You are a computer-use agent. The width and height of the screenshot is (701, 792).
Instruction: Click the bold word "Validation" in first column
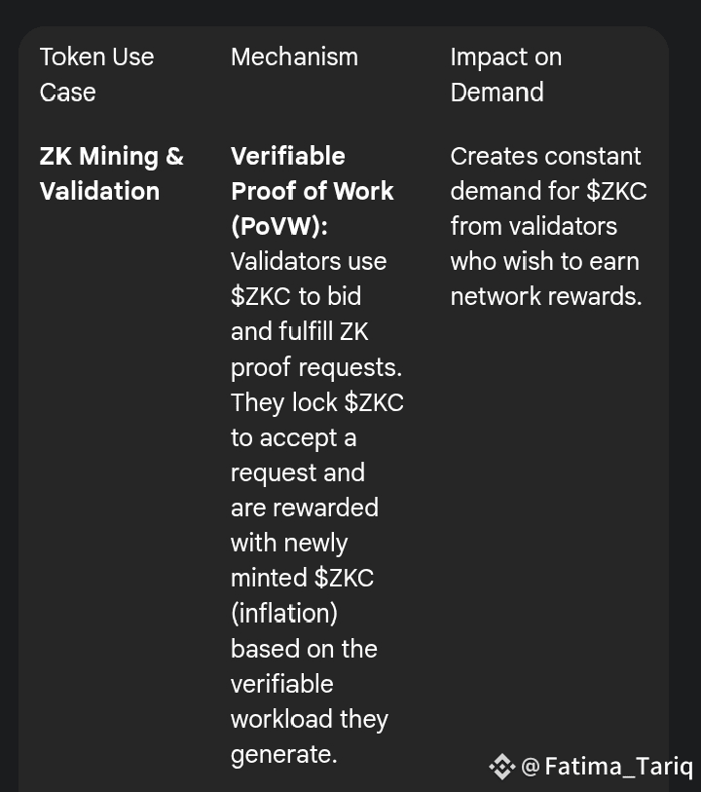[x=99, y=191]
